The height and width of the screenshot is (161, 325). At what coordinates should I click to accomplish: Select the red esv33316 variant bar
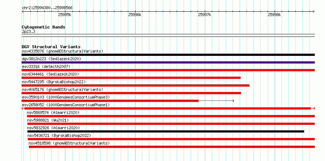[168, 70]
